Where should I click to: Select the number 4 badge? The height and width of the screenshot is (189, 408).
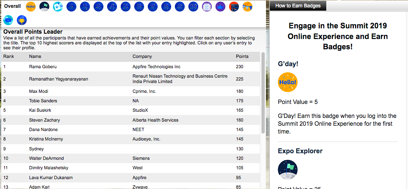coord(112,7)
